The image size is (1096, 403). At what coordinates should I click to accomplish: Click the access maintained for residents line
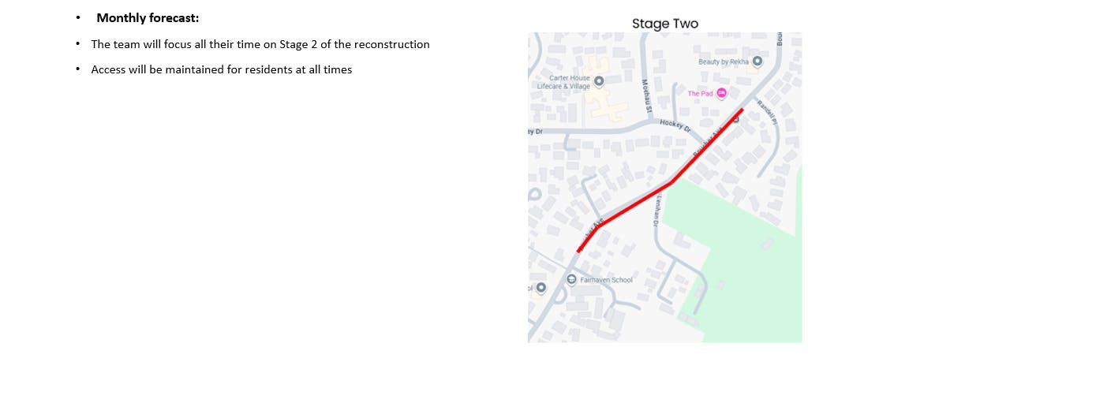pos(221,69)
